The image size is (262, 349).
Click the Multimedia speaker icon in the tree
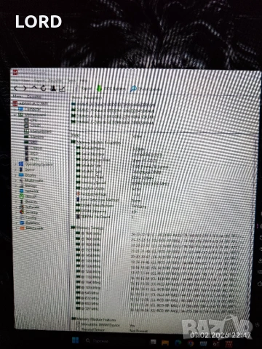coord(21,180)
